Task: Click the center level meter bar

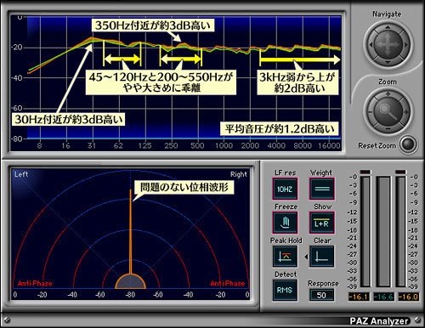Action: 383,232
